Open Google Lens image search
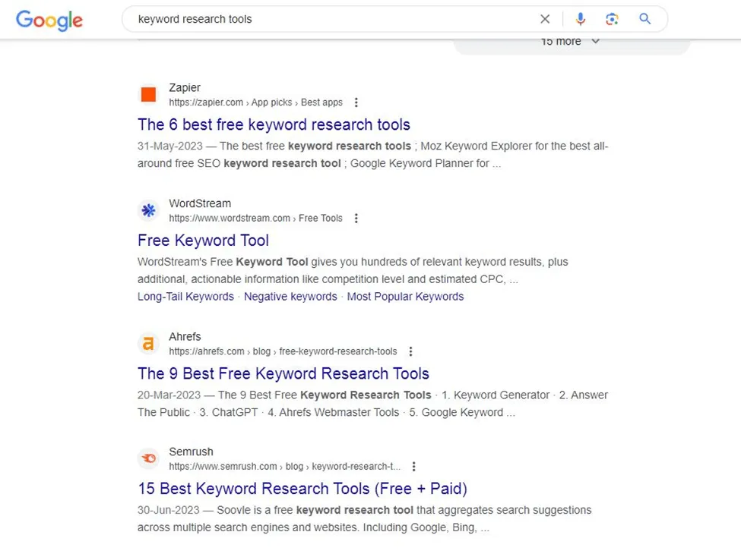Viewport: 741px width, 554px height. (613, 19)
